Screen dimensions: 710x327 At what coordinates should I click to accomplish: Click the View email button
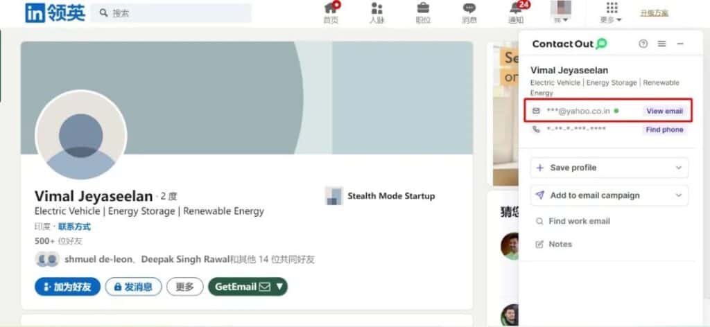pos(664,111)
